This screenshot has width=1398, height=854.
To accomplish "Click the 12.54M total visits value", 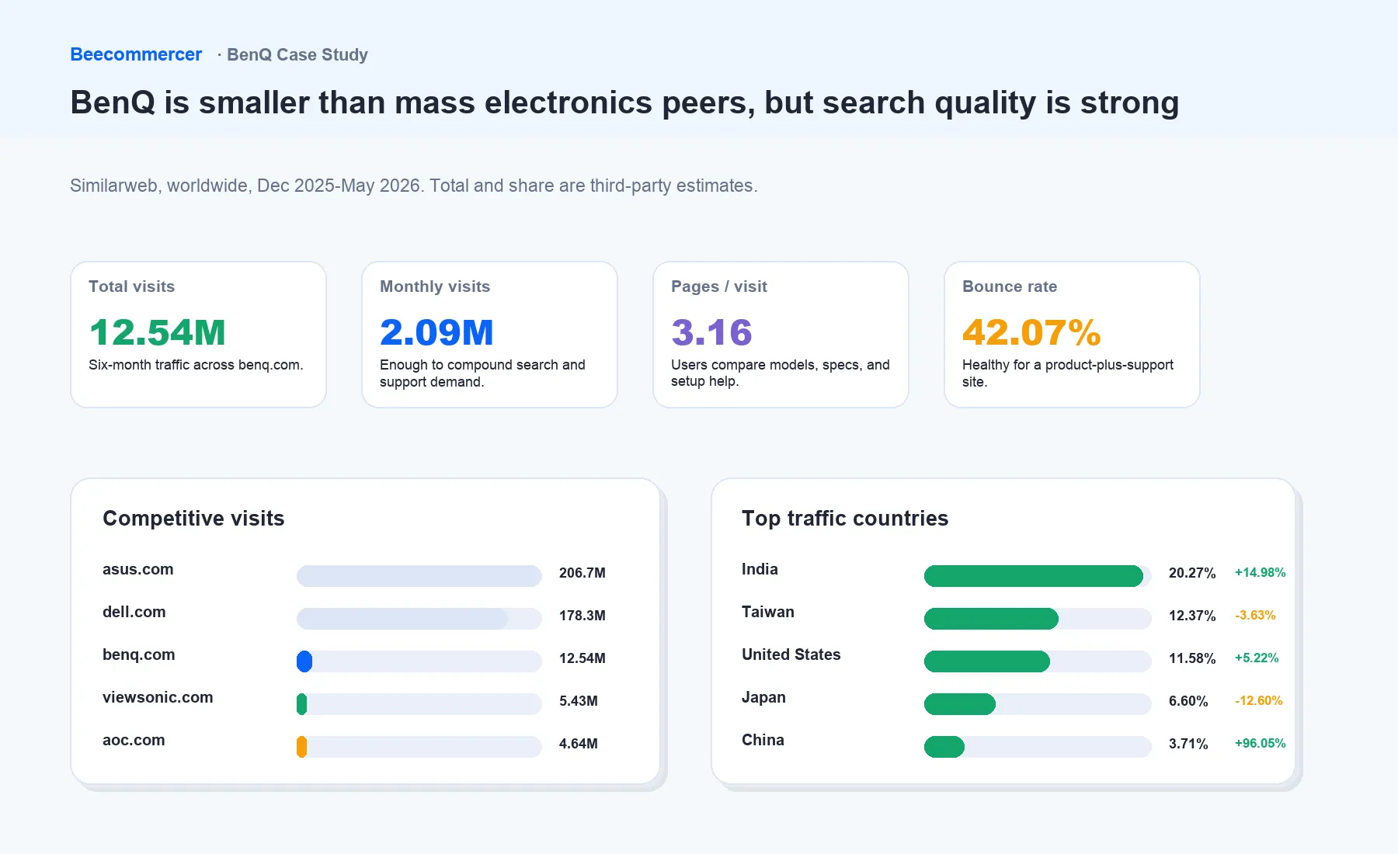I will tap(158, 332).
